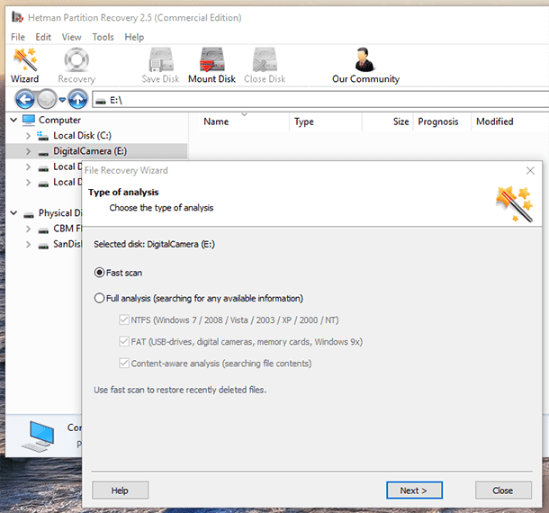Click the Close Disk toolbar icon

click(265, 59)
